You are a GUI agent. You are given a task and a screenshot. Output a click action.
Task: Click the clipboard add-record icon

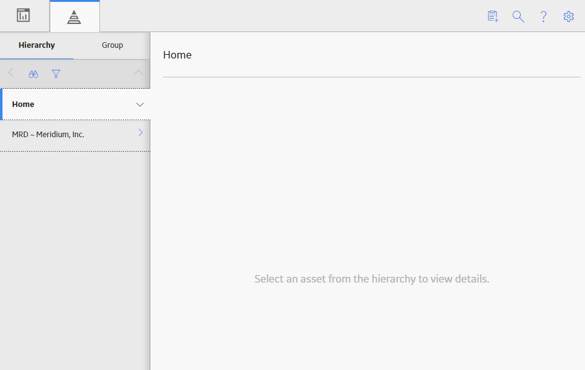493,16
